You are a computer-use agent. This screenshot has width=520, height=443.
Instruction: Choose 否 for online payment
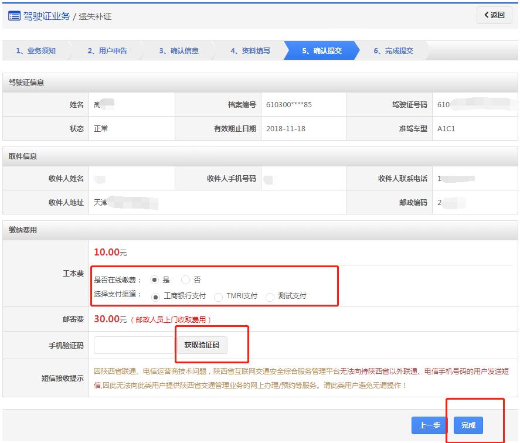pyautogui.click(x=186, y=280)
